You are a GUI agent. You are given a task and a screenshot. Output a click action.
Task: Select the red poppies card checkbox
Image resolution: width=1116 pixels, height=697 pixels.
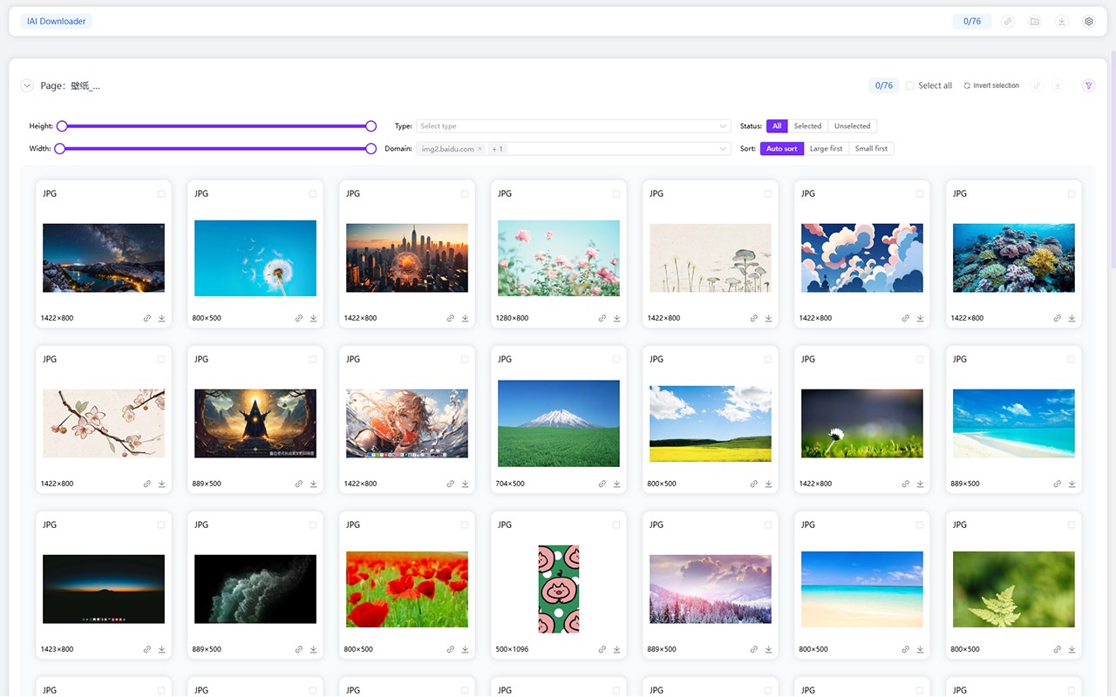pyautogui.click(x=465, y=524)
